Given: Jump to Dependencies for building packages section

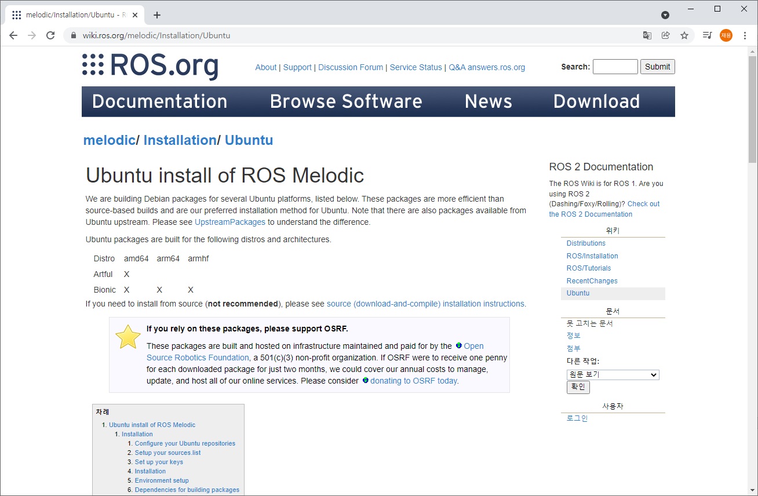Looking at the screenshot, I should click(x=187, y=490).
